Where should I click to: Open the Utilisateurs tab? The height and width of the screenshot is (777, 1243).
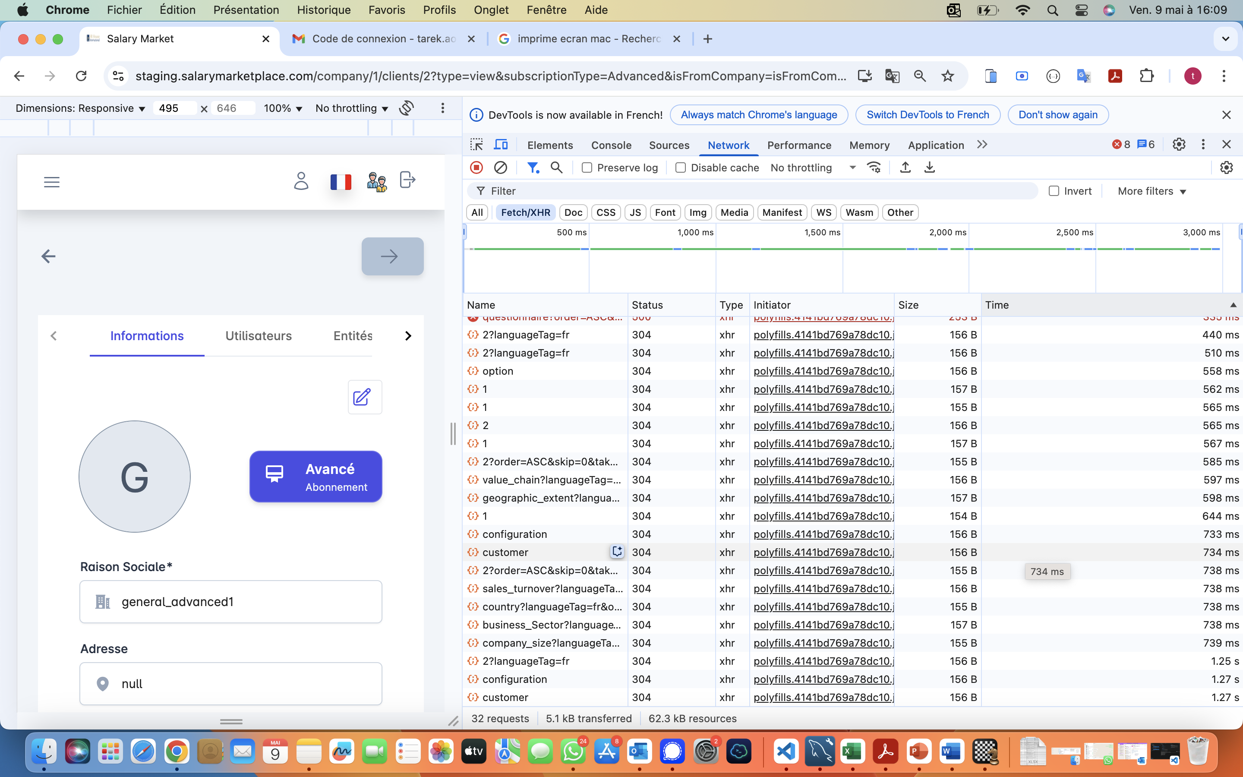259,335
